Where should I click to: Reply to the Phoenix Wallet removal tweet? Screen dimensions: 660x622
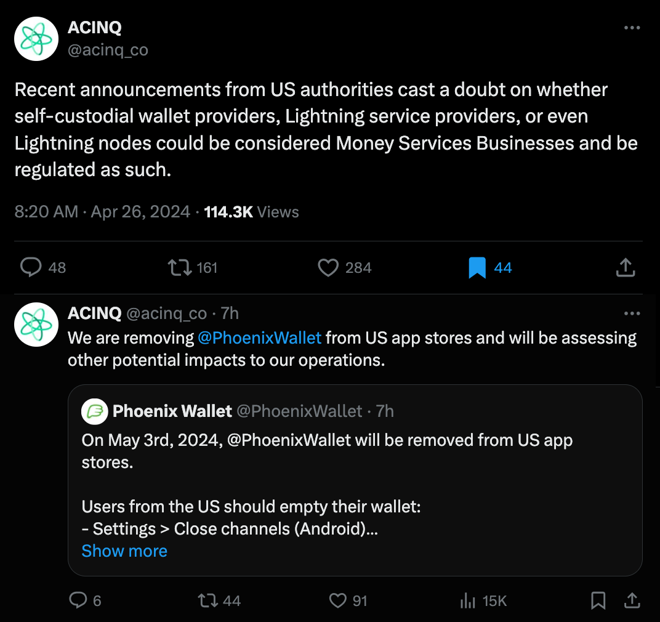point(78,600)
